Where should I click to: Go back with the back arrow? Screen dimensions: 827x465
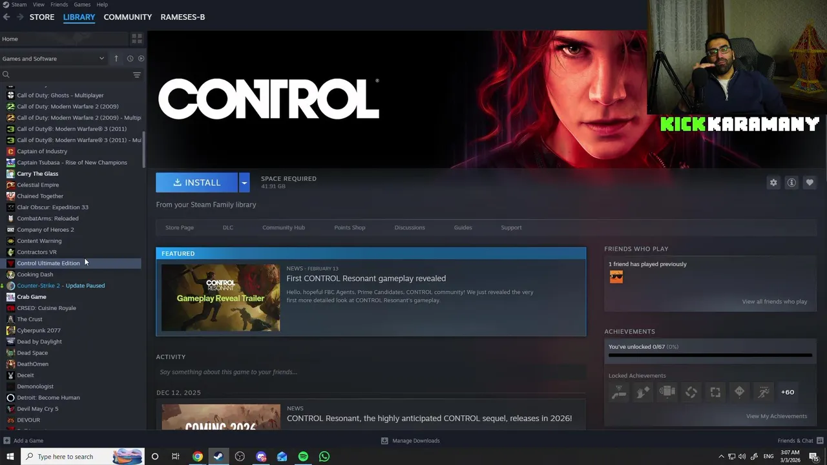point(6,17)
